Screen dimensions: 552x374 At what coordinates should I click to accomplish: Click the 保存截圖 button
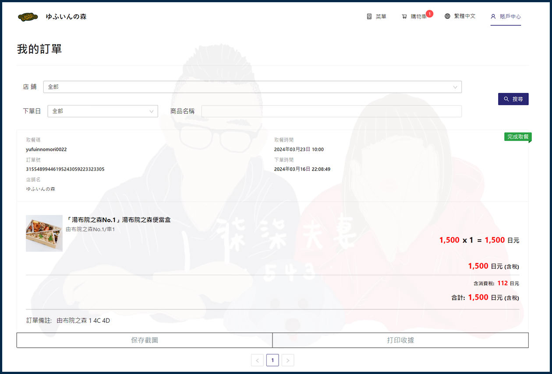pos(144,340)
